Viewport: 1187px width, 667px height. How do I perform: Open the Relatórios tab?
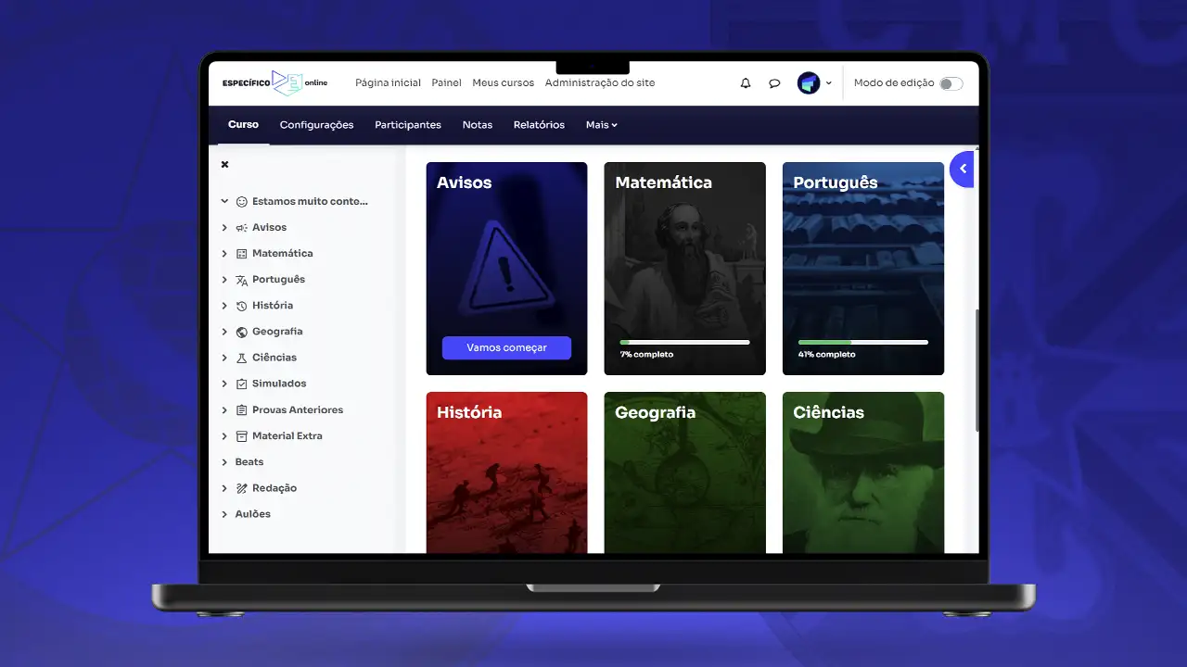pos(539,125)
